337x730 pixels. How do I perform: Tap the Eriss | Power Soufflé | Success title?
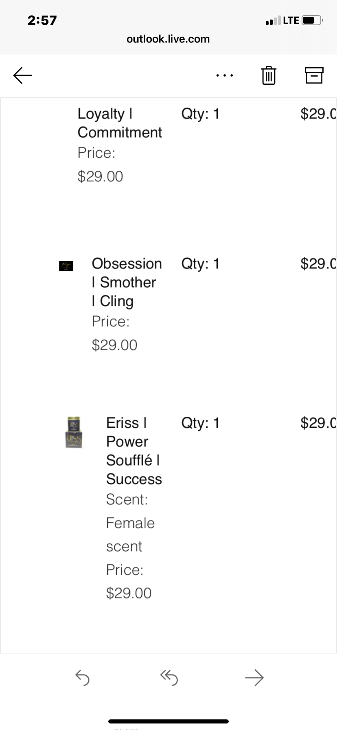coord(133,451)
